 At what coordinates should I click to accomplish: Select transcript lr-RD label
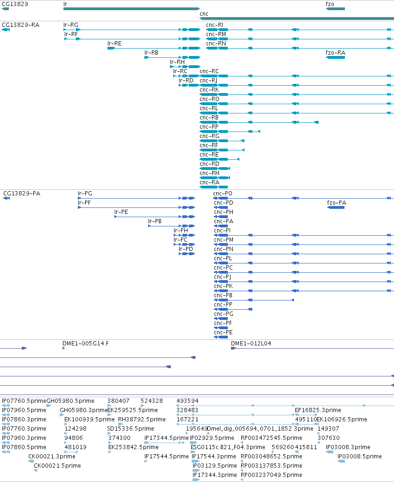pyautogui.click(x=186, y=80)
